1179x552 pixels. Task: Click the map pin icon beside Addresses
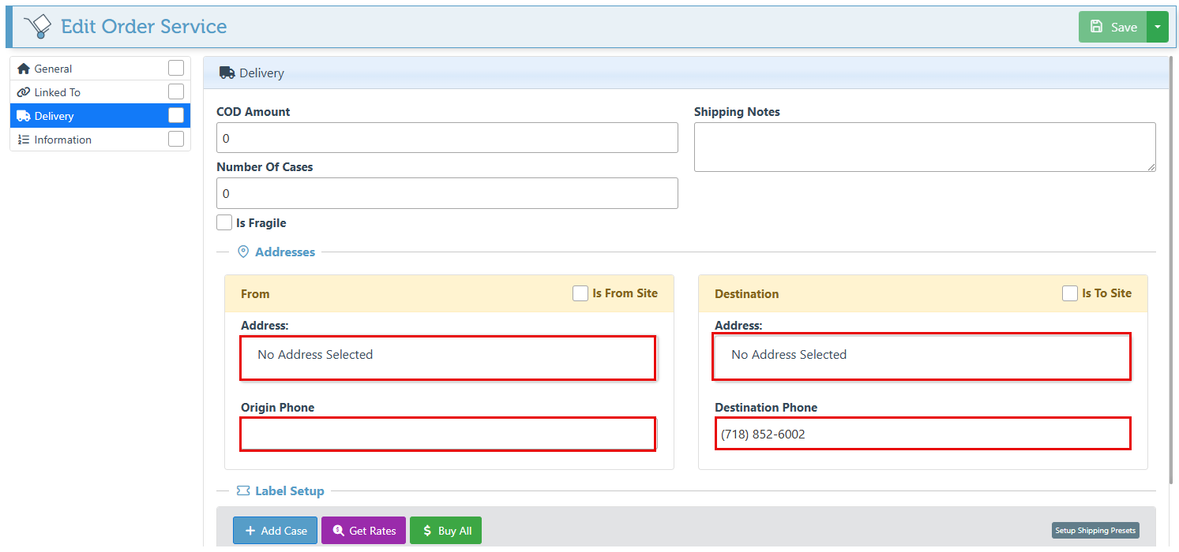pyautogui.click(x=243, y=252)
